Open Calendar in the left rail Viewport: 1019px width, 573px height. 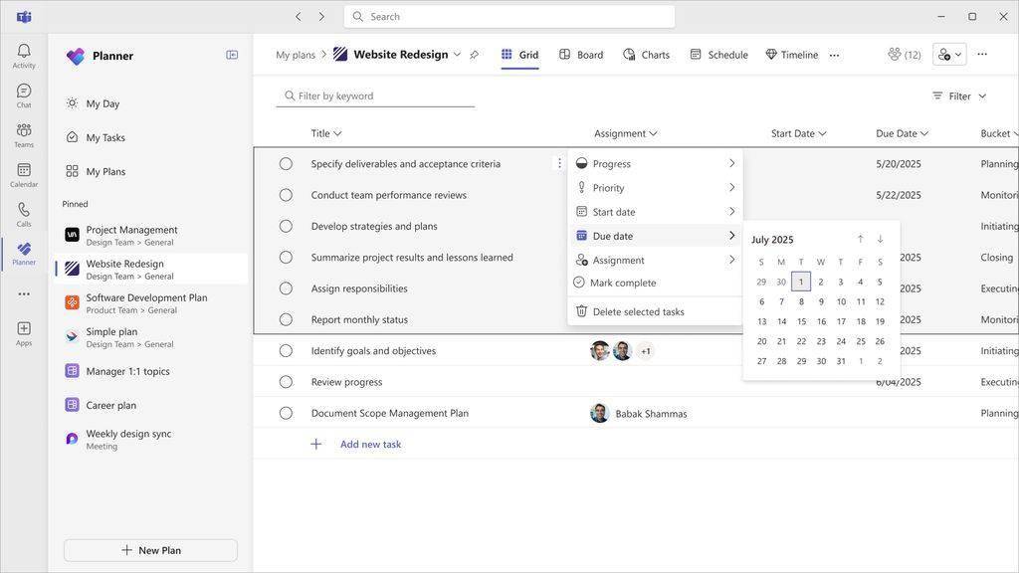[x=24, y=175]
